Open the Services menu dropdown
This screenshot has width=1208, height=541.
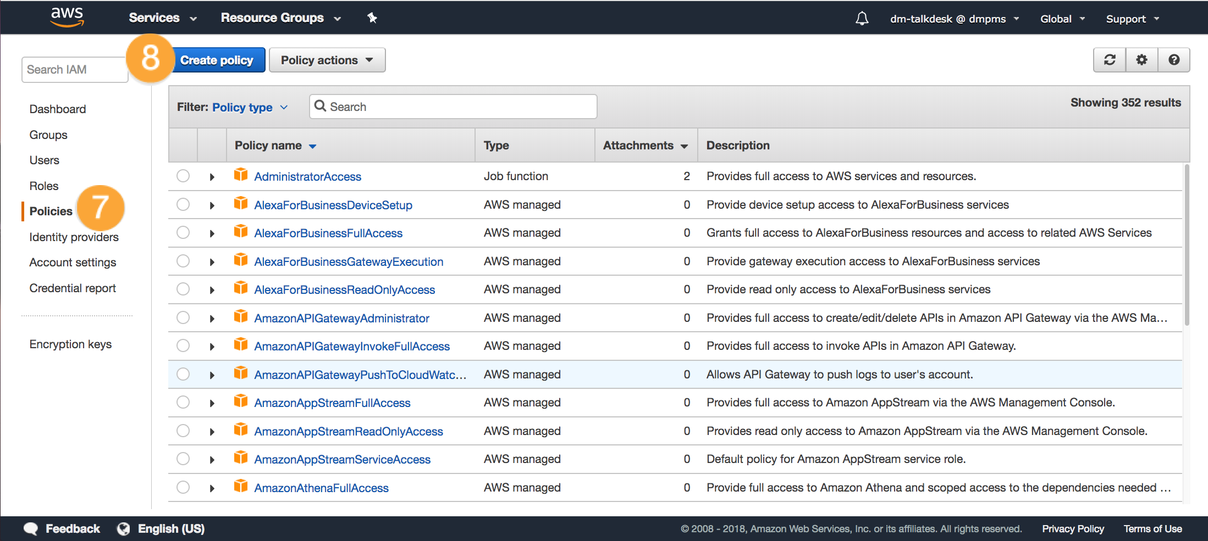coord(163,18)
